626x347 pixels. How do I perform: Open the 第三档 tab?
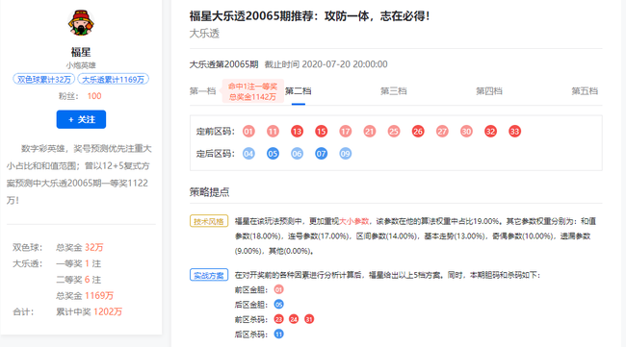393,91
